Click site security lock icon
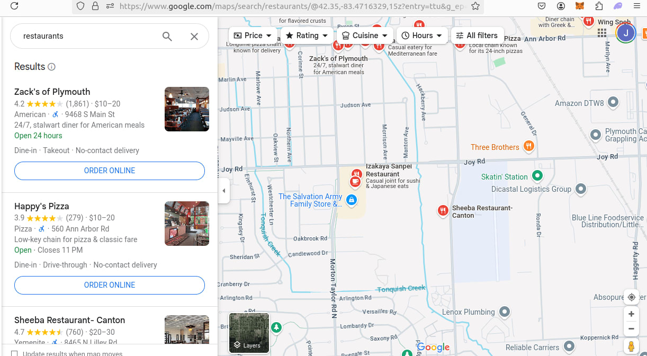 pos(95,6)
